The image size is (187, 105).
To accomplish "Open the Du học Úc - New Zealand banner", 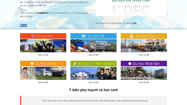I will (93, 64).
